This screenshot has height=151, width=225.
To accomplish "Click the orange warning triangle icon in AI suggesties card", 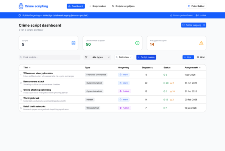I will point(201,43).
